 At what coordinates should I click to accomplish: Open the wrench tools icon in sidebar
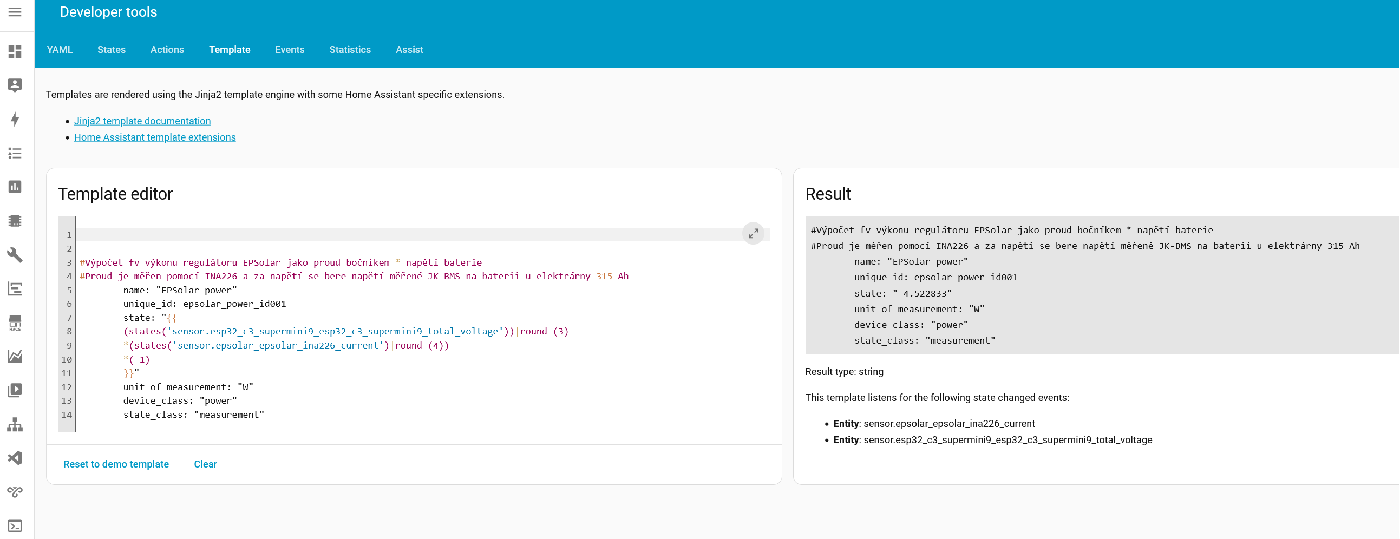15,255
